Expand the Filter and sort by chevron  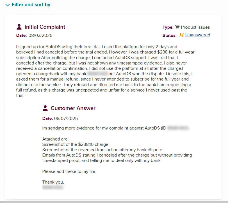[8, 5]
